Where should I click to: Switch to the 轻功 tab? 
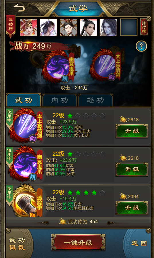pyautogui.click(x=95, y=100)
